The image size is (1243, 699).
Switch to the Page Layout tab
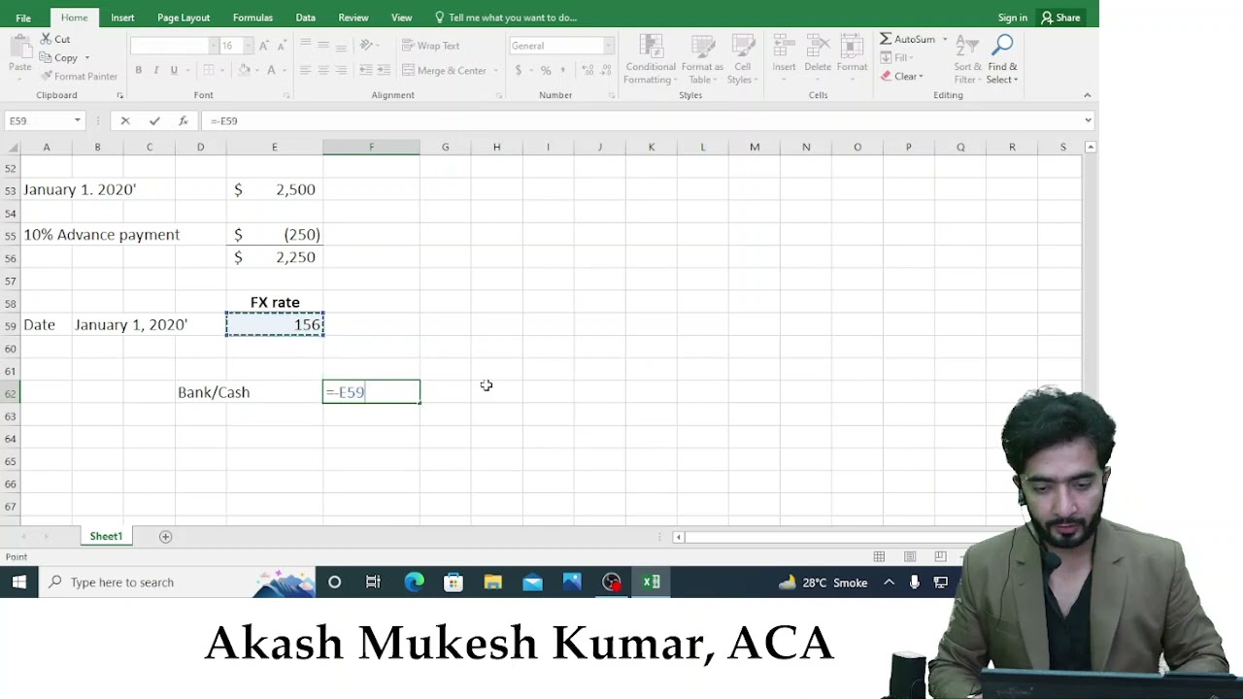(184, 17)
